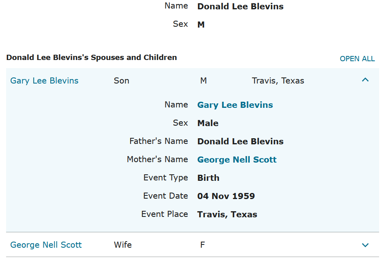Open bold Gary Lee Blevins link beside Name label
This screenshot has width=386, height=270.
pyautogui.click(x=235, y=105)
